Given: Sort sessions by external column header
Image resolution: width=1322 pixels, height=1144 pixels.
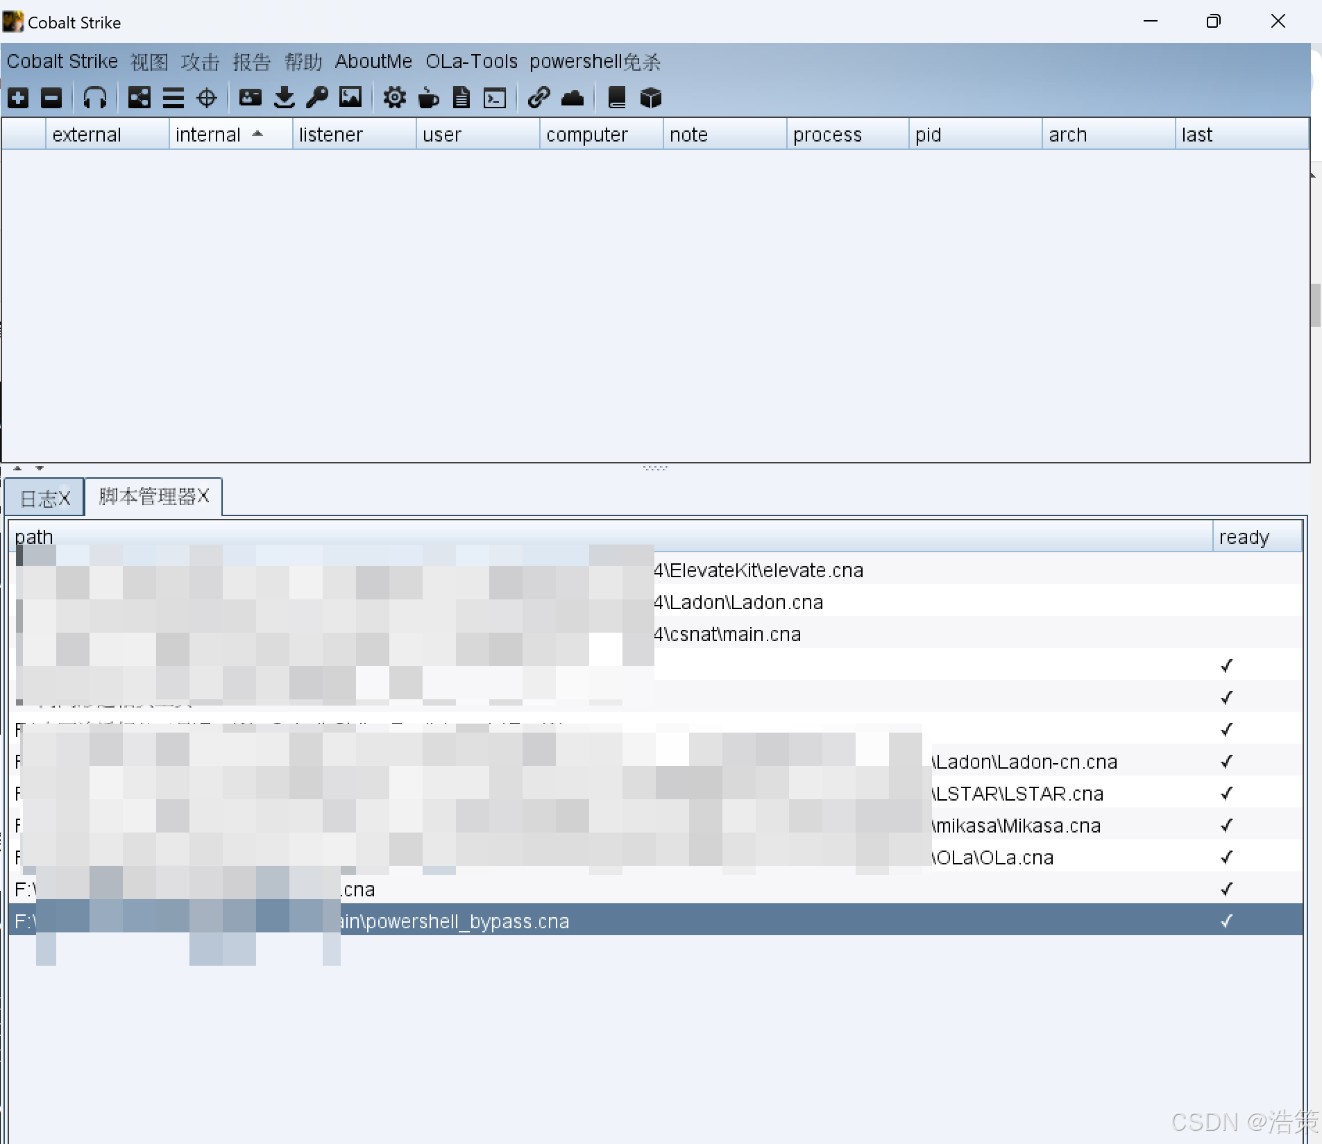Looking at the screenshot, I should 108,135.
